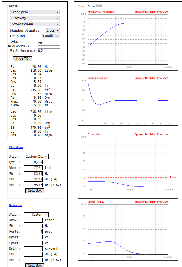Click the Reflex box SPL (1W) field
This screenshot has height=267, width=182.
click(33, 254)
